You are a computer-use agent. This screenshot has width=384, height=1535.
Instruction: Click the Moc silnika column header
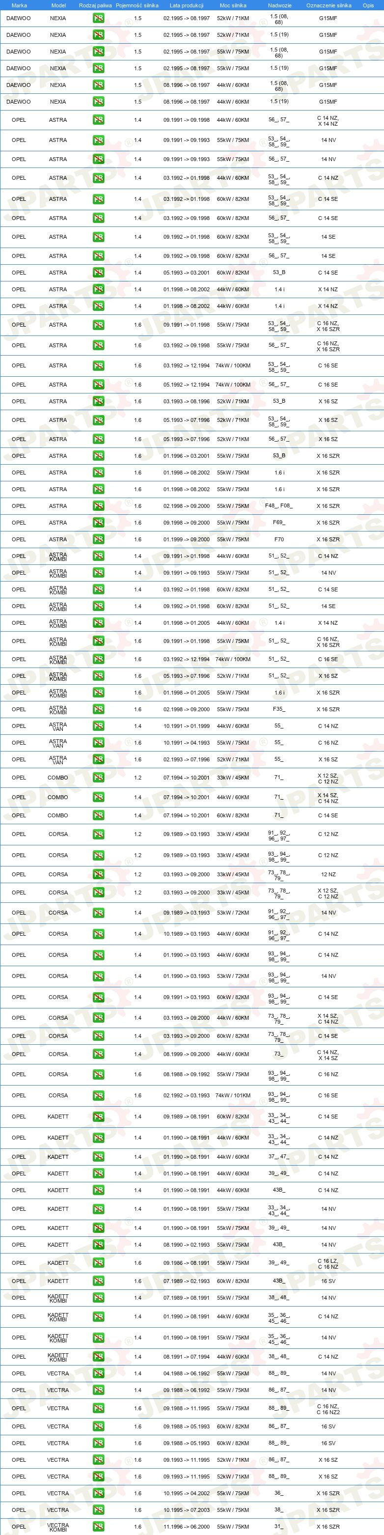click(x=233, y=5)
